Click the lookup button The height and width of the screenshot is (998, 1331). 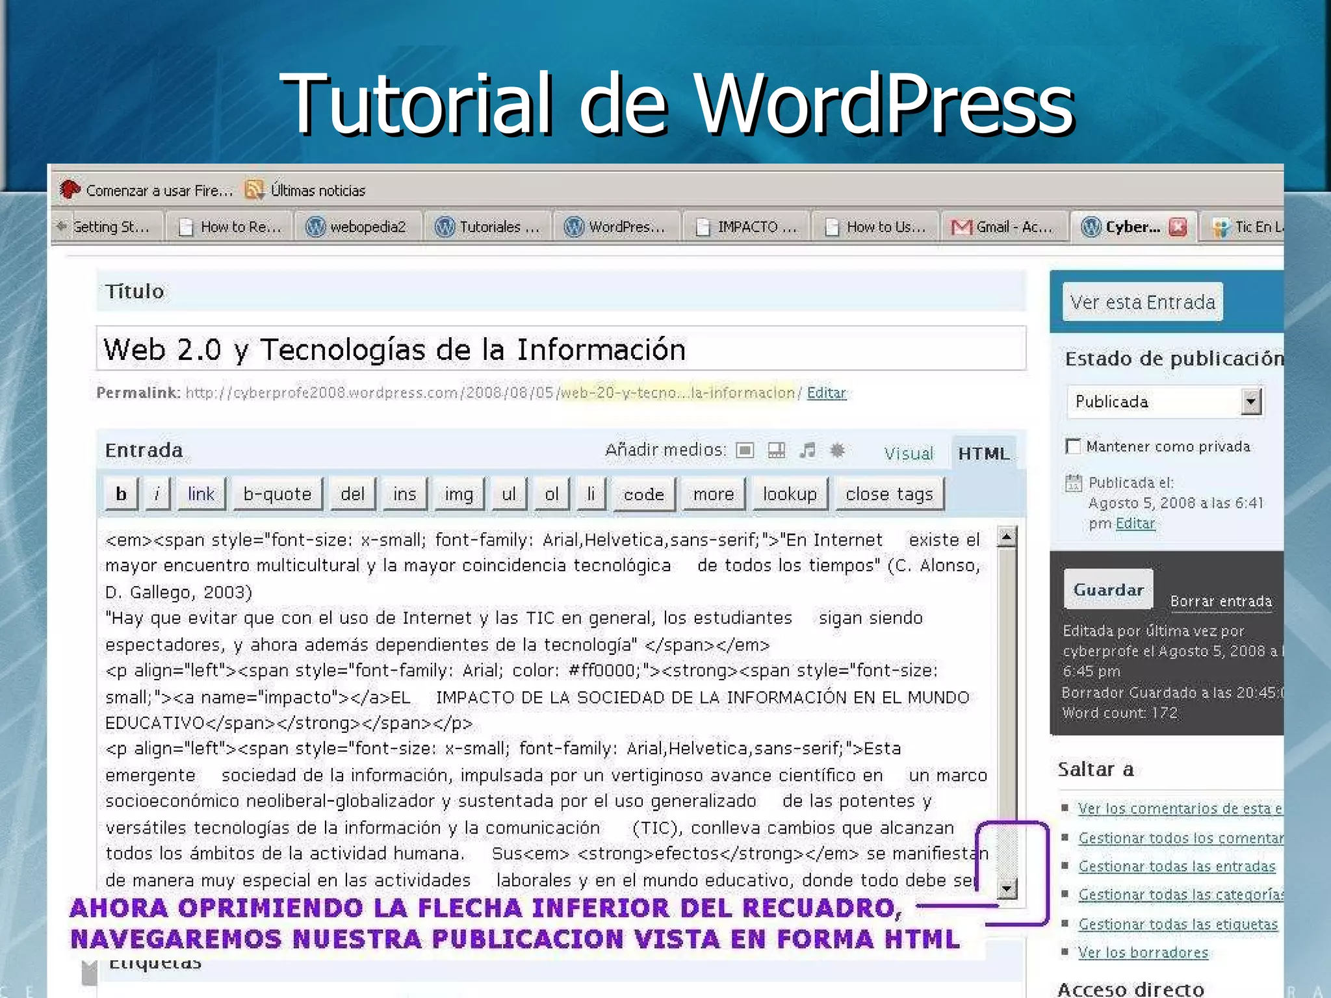pyautogui.click(x=790, y=494)
